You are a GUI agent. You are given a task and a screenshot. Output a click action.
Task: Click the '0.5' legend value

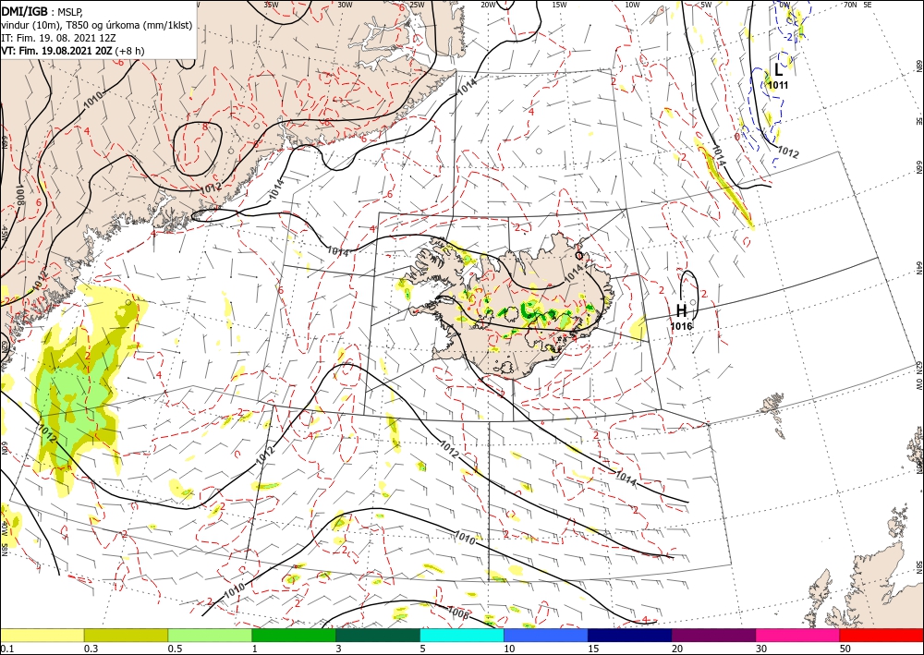[175, 649]
